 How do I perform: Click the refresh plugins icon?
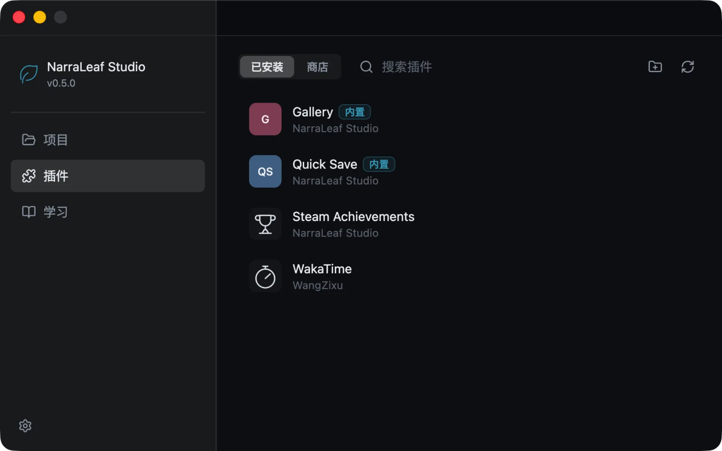pos(688,67)
